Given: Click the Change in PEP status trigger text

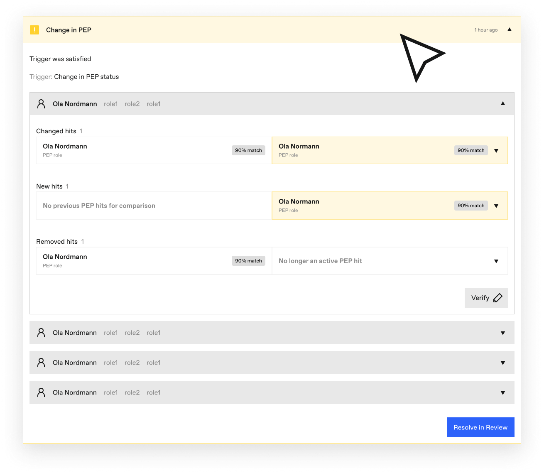Looking at the screenshot, I should (x=86, y=77).
